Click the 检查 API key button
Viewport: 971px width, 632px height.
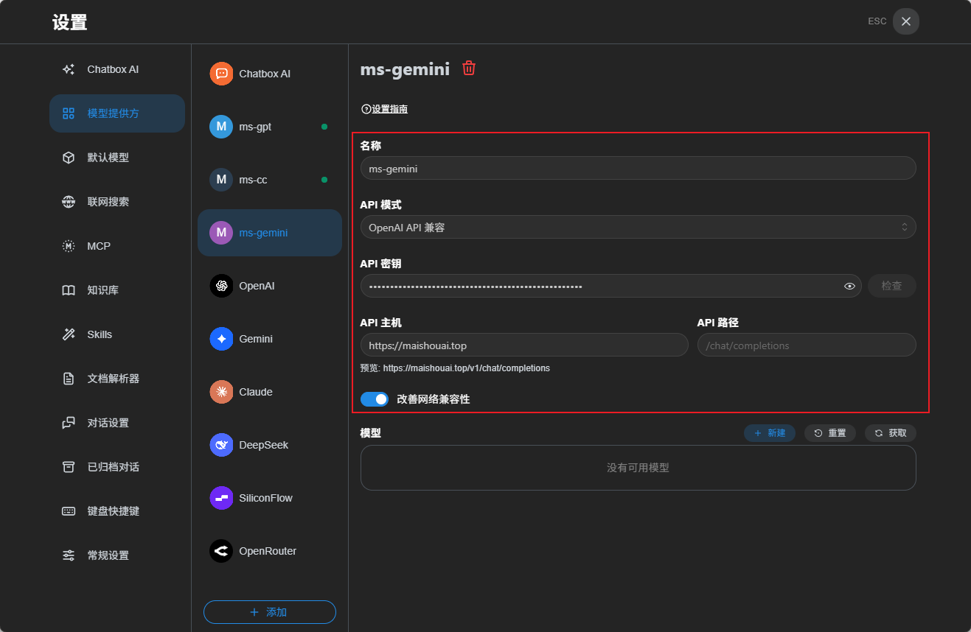891,286
